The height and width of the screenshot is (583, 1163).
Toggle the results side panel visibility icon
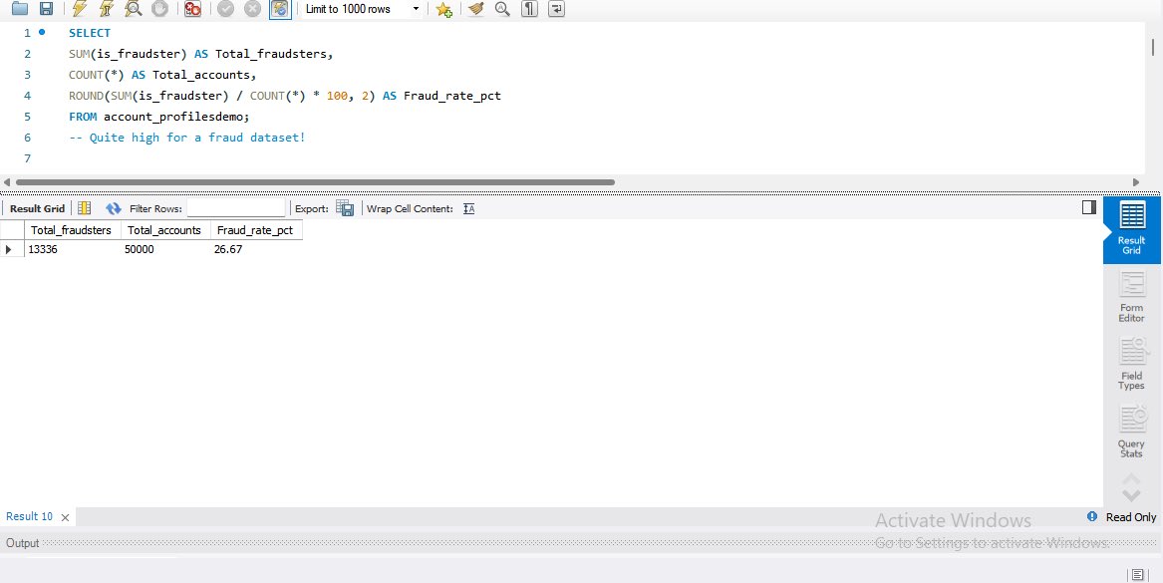[1089, 207]
